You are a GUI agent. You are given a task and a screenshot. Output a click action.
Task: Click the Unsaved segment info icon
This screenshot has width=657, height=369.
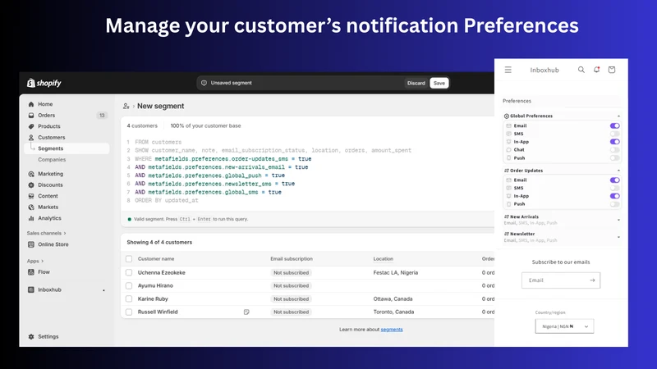204,83
